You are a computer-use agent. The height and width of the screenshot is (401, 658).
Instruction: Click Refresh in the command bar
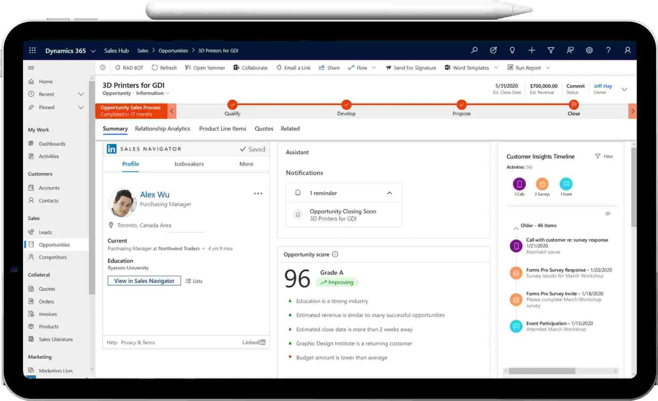click(x=164, y=68)
